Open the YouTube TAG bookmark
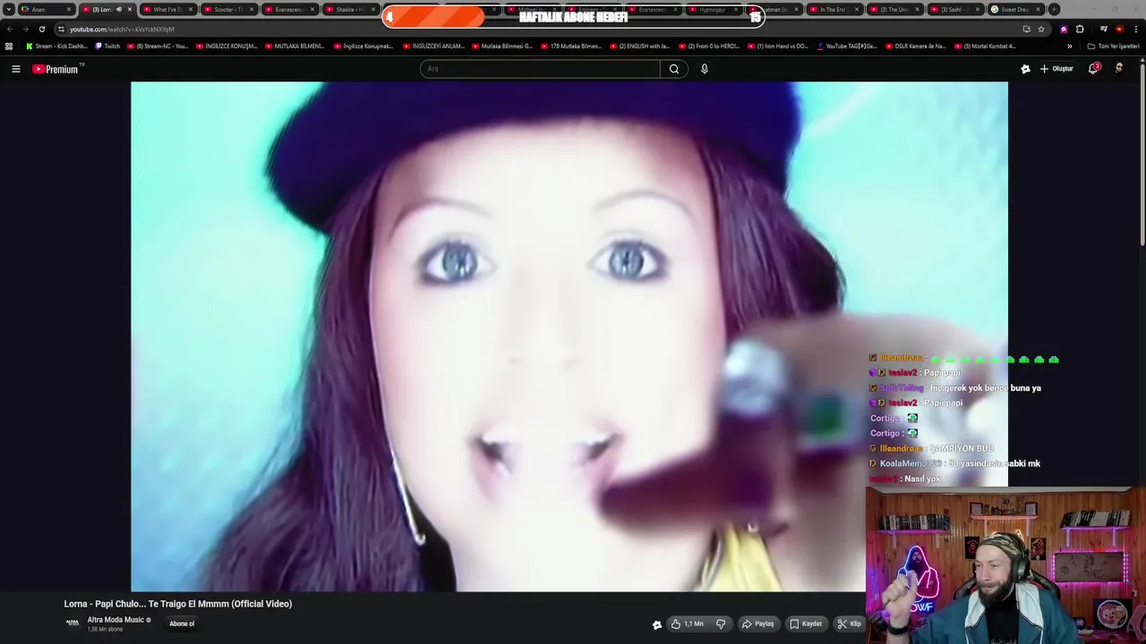Screen dimensions: 1146x644 (x=847, y=46)
